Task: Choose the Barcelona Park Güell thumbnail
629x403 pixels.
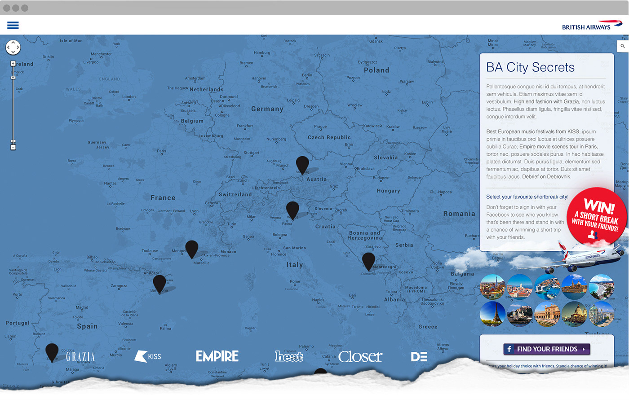Action: (x=493, y=287)
